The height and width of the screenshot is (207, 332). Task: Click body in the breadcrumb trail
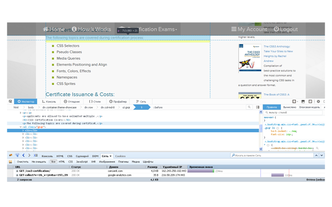tap(31, 107)
